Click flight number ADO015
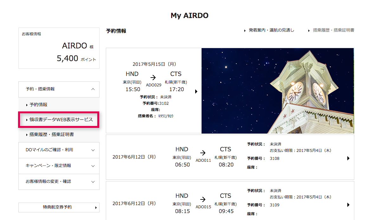This screenshot has height=220, width=373. [x=203, y=207]
